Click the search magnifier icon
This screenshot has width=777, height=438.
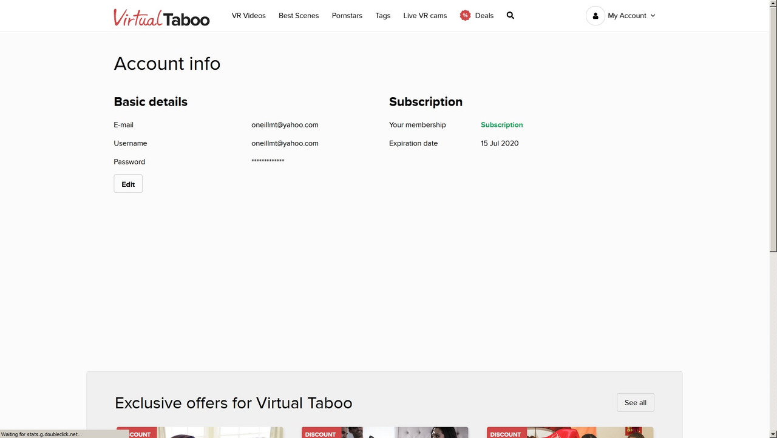click(x=510, y=16)
